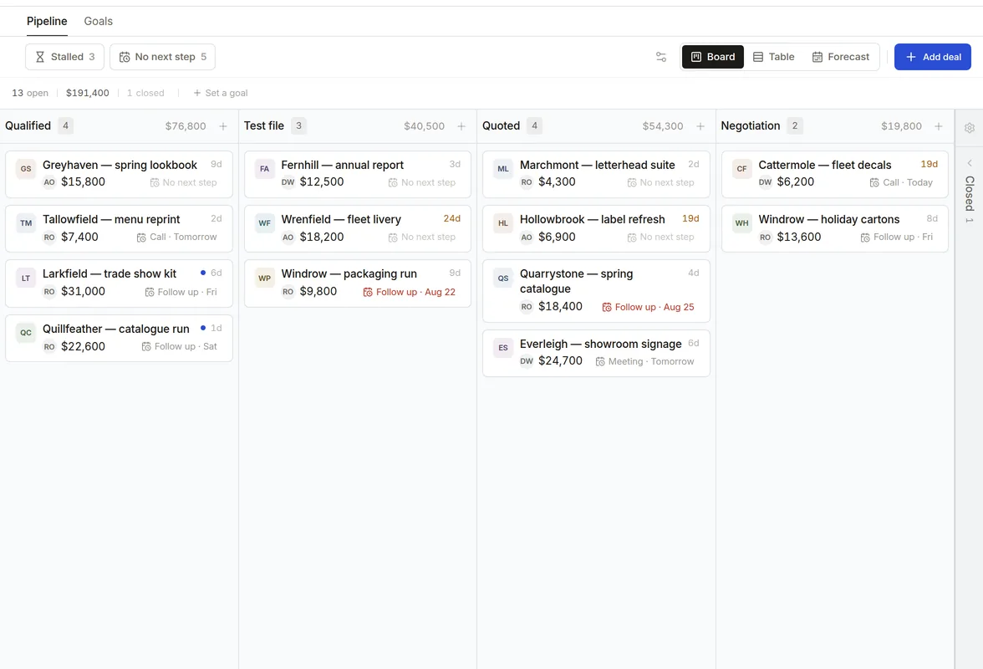Click the plus icon in Test file column

[x=461, y=126]
